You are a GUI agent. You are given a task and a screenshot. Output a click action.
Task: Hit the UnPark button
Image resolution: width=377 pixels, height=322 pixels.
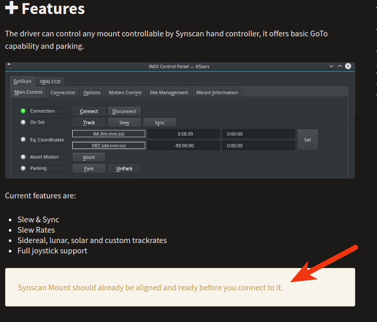coord(124,168)
